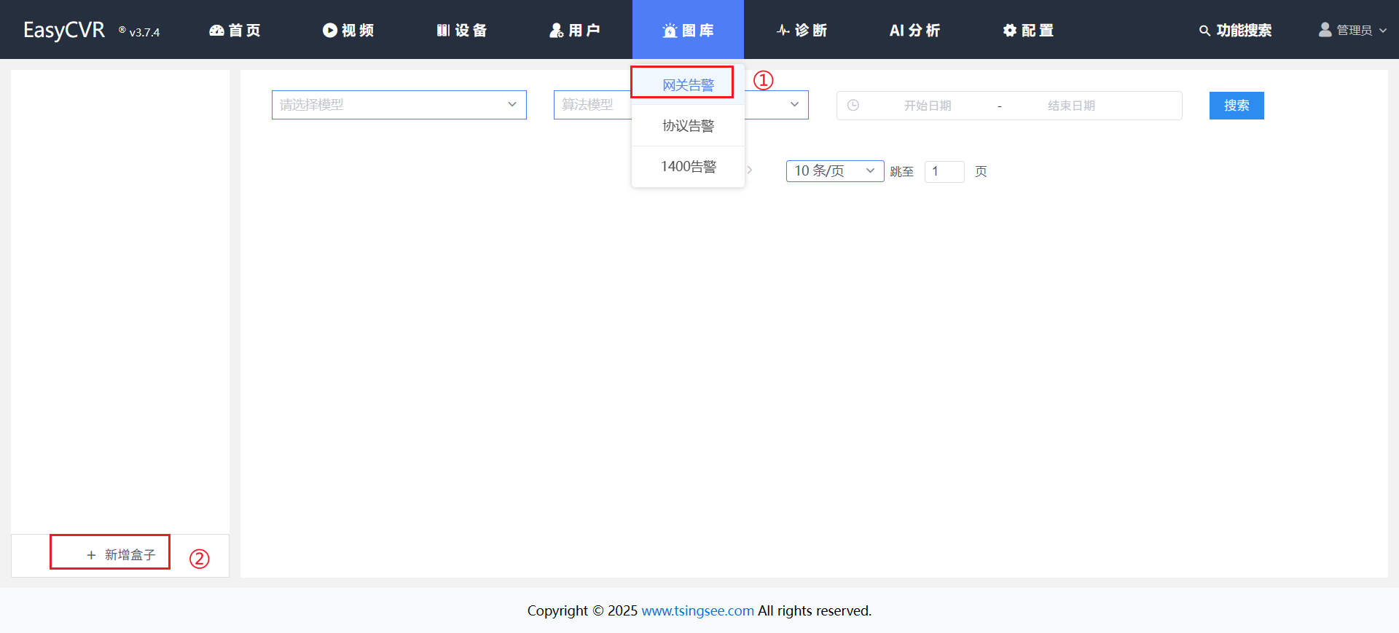Open the 管理员 account dropdown
Screen dimensions: 1399x633
[1353, 31]
